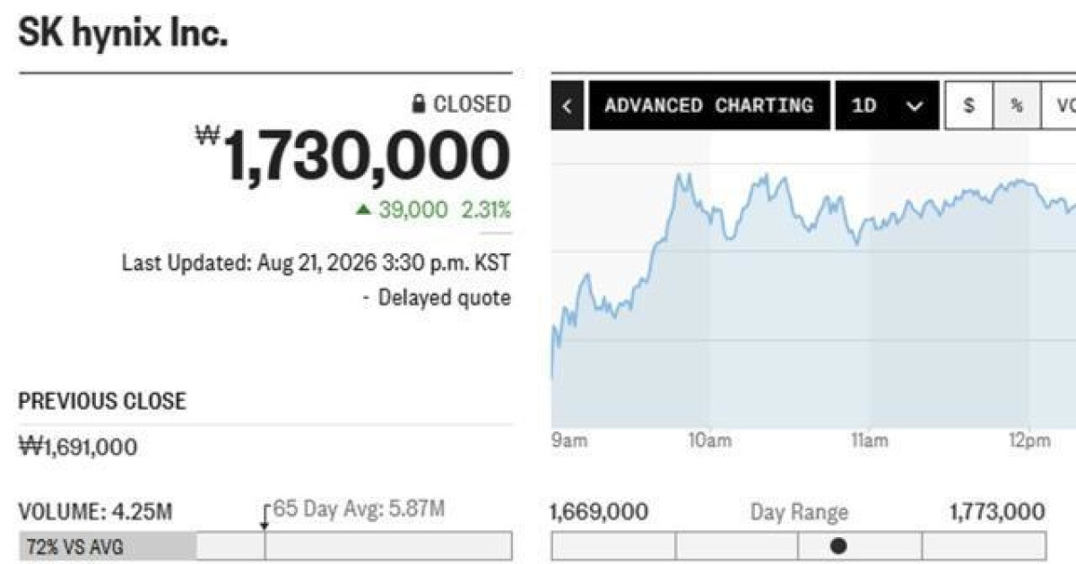Click the green up-triangle change indicator
The image size is (1076, 564).
(362, 210)
